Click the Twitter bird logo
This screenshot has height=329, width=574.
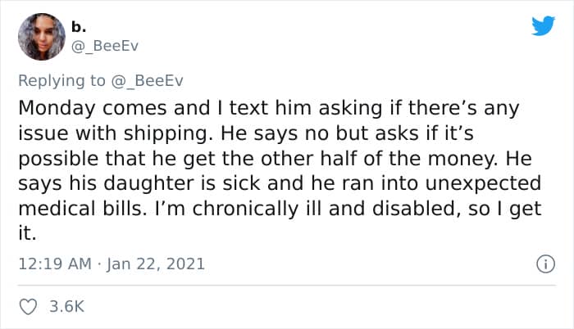[543, 27]
